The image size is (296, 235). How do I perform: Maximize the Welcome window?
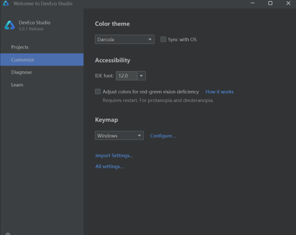[270, 3]
